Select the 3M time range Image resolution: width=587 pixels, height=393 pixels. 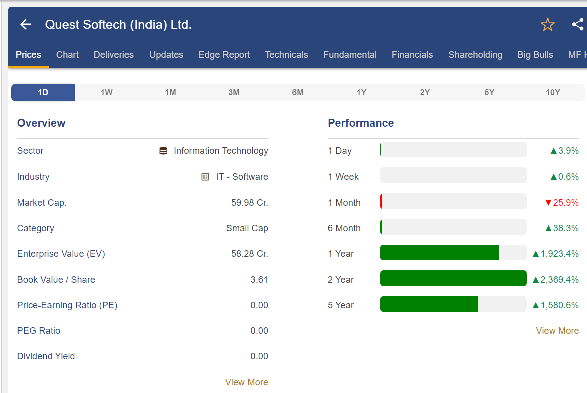point(234,92)
